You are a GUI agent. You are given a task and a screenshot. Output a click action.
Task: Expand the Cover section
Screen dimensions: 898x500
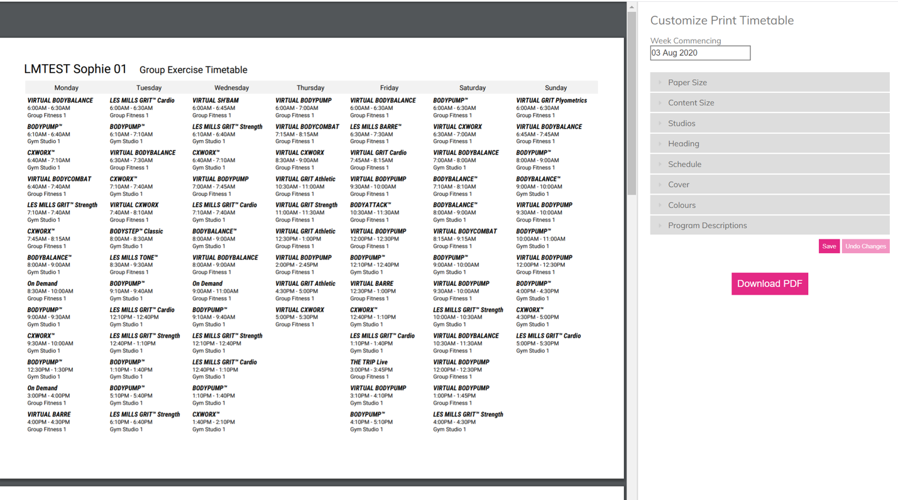[770, 185]
